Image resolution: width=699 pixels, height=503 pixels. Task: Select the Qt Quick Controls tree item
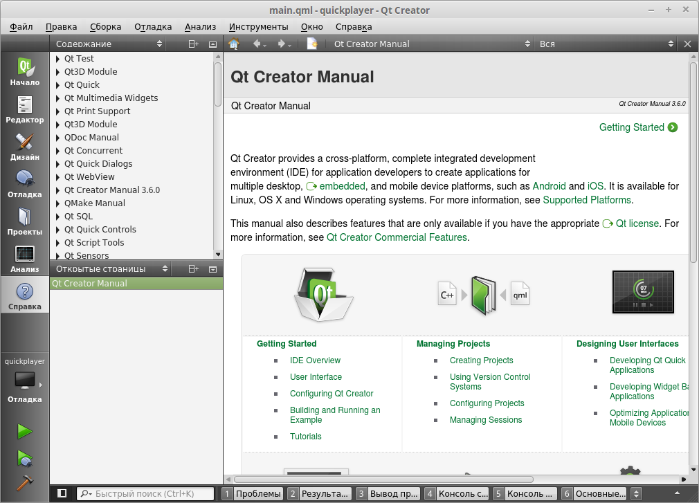point(100,230)
